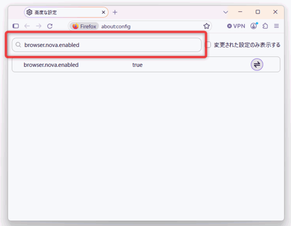The image size is (291, 226).
Task: Click the Firefox identity badge in address bar
Action: click(84, 26)
